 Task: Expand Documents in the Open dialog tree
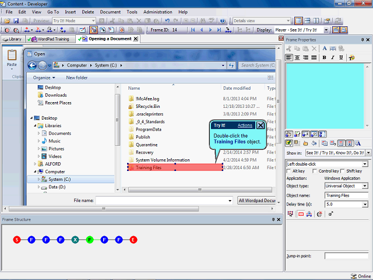(39, 134)
